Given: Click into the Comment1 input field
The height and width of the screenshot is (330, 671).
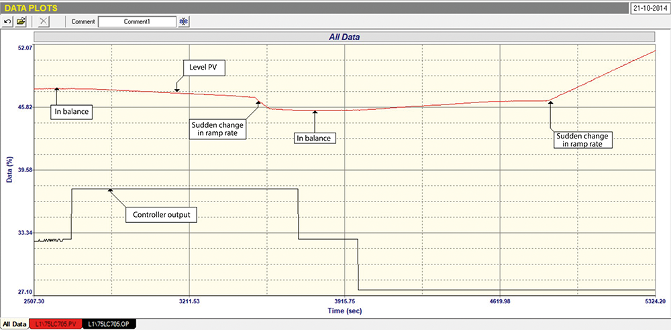Looking at the screenshot, I should (x=137, y=21).
